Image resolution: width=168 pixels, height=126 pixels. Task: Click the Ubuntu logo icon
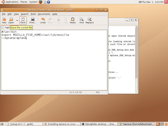point(3,2)
